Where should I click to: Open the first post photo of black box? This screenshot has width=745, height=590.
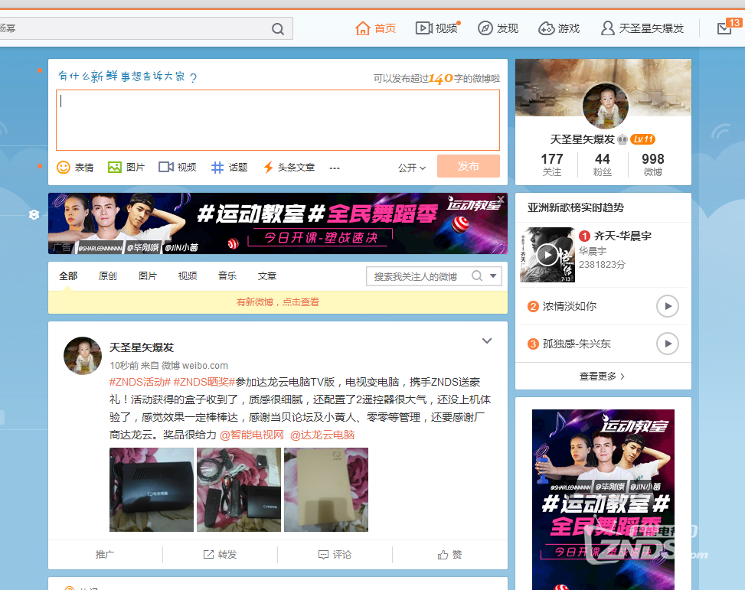(x=152, y=490)
